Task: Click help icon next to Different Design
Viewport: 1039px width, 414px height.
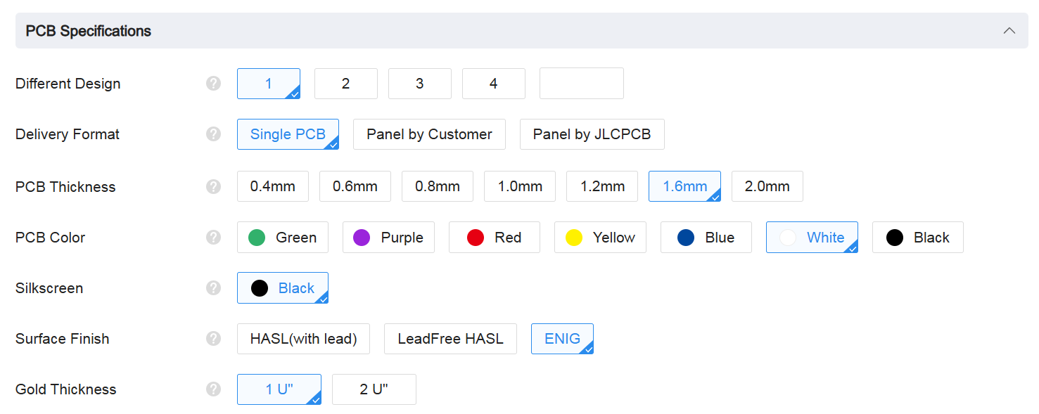Action: tap(214, 84)
